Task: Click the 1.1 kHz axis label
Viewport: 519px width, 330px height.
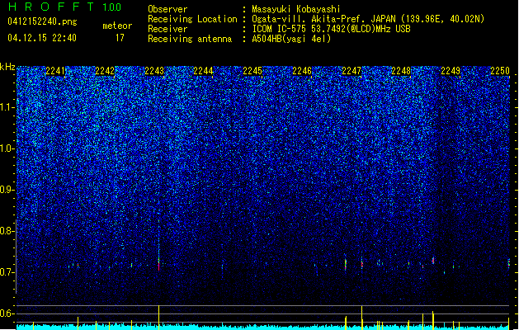Action: [x=7, y=107]
